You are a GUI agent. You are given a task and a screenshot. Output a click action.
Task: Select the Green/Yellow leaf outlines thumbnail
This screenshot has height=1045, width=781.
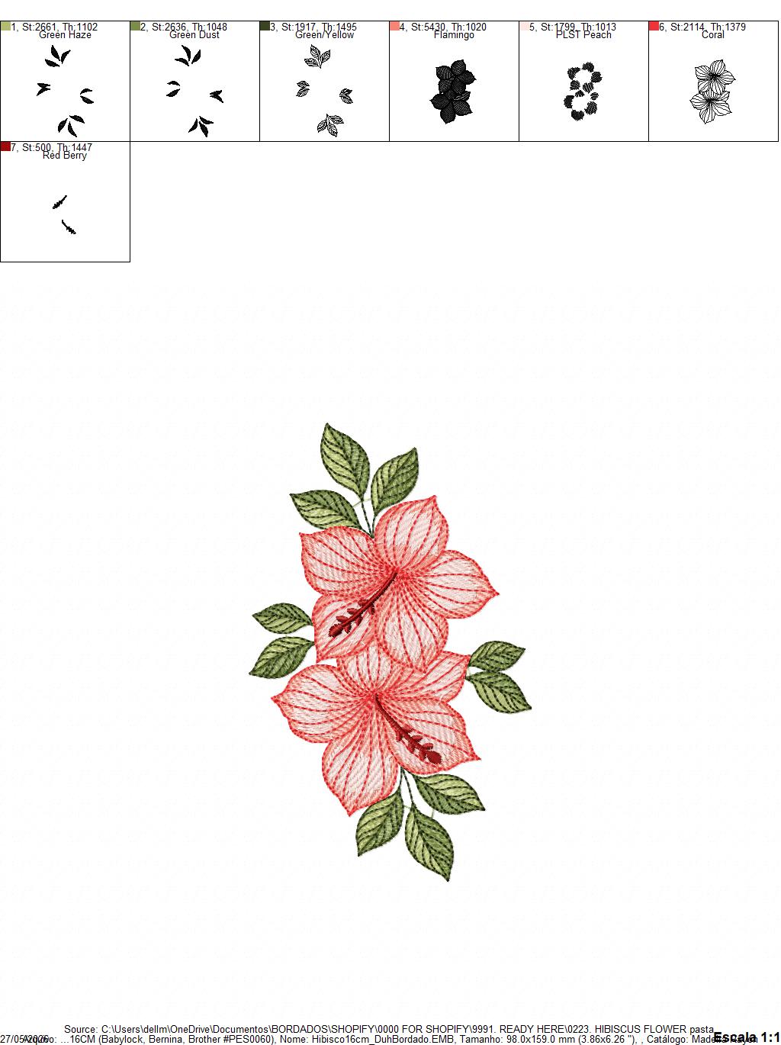[324, 90]
